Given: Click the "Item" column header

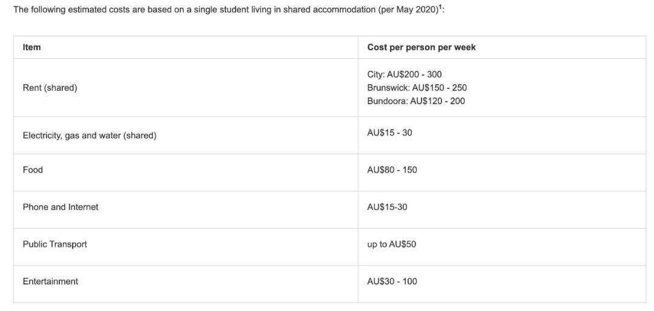Looking at the screenshot, I should pyautogui.click(x=31, y=47).
